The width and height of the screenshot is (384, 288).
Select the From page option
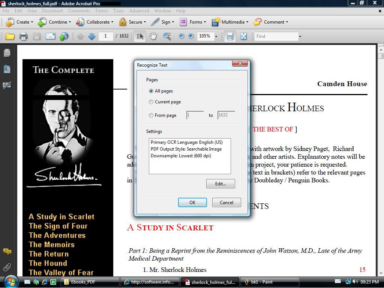tap(151, 115)
